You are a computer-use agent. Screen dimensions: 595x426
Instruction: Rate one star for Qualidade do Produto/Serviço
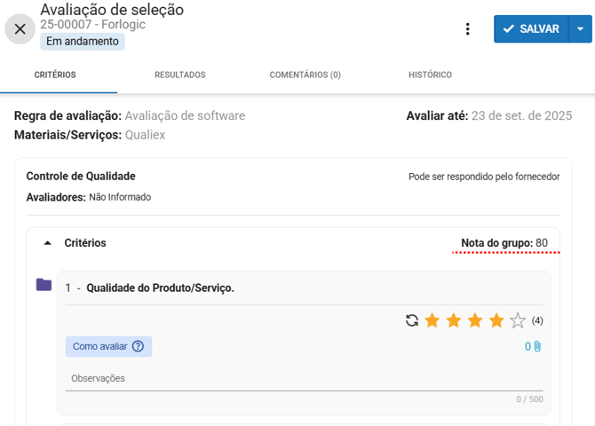[x=432, y=320]
